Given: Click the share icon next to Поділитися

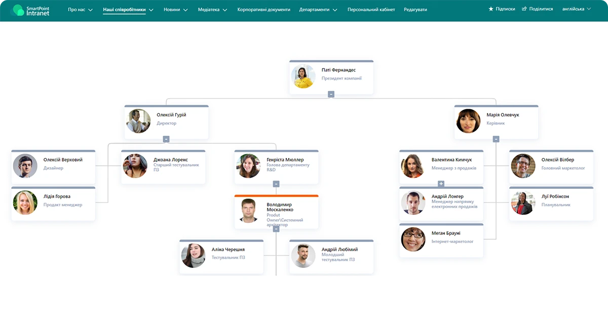Looking at the screenshot, I should click(x=524, y=9).
